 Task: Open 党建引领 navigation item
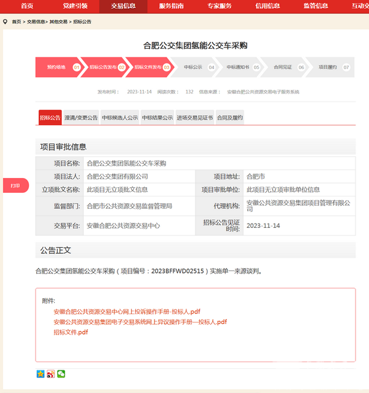pos(75,6)
